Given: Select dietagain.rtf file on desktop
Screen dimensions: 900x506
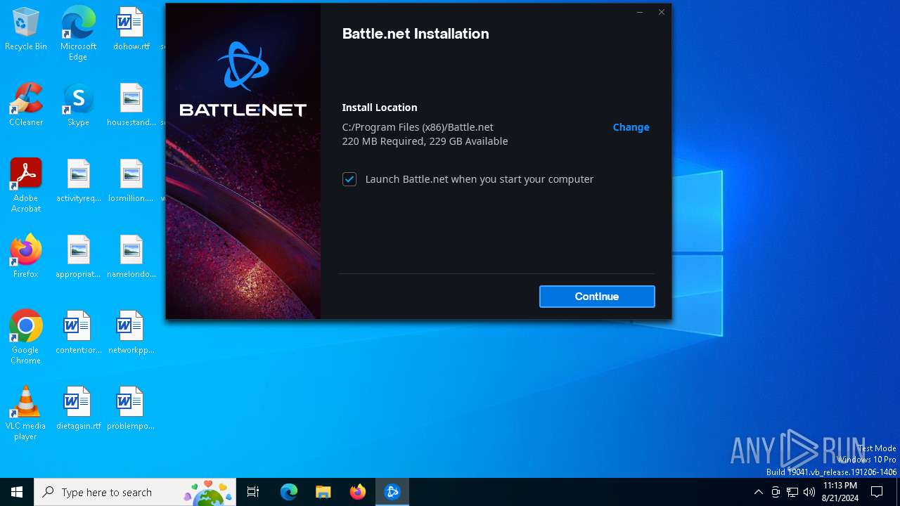Looking at the screenshot, I should (x=78, y=409).
